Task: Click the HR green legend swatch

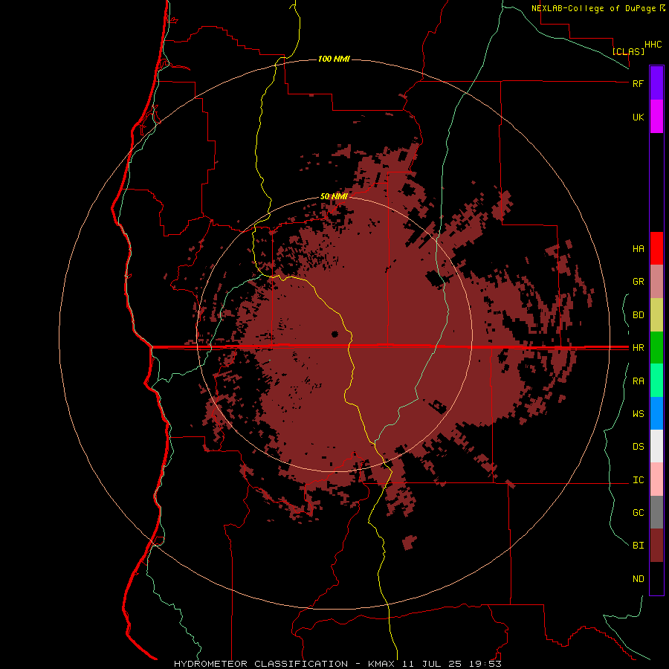Action: coord(656,348)
